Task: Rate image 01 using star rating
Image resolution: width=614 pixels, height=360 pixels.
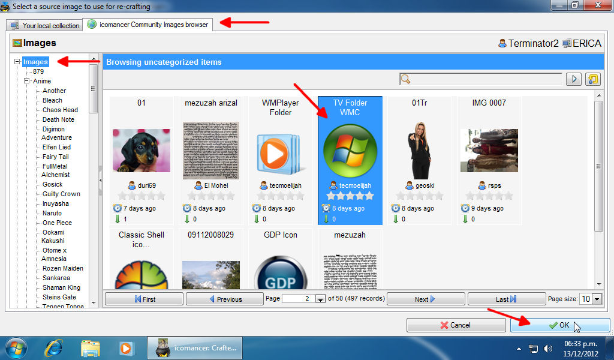Action: (x=142, y=196)
